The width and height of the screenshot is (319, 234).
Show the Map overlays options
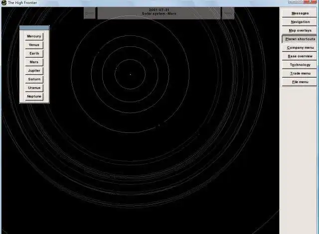300,30
